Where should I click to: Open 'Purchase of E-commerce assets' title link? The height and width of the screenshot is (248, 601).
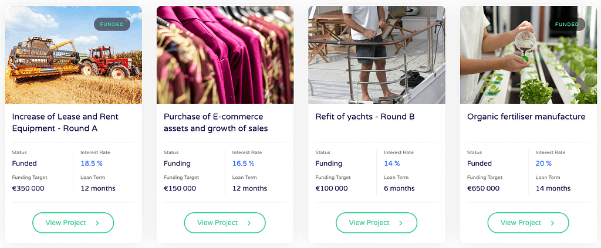215,123
